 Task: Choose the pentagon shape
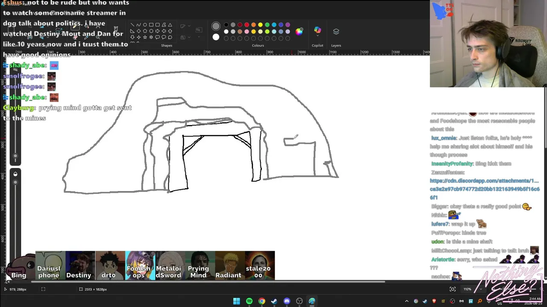pyautogui.click(x=145, y=31)
